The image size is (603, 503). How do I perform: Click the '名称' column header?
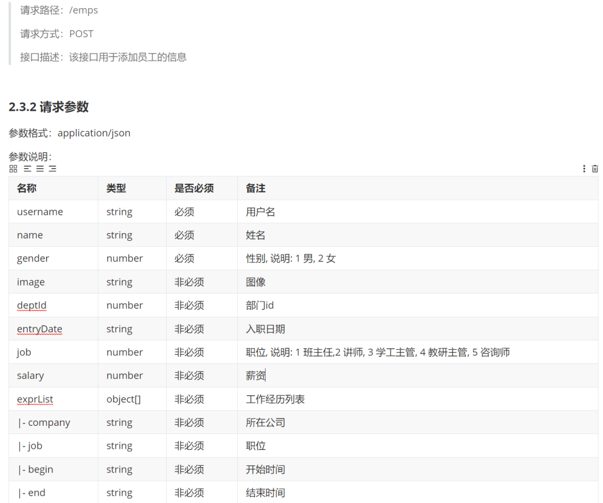(x=26, y=188)
